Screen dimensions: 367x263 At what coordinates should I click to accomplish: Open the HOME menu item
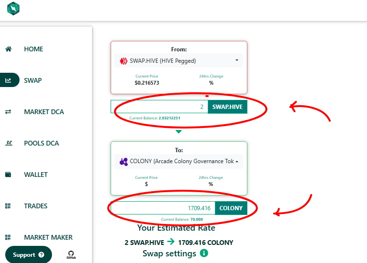click(33, 49)
